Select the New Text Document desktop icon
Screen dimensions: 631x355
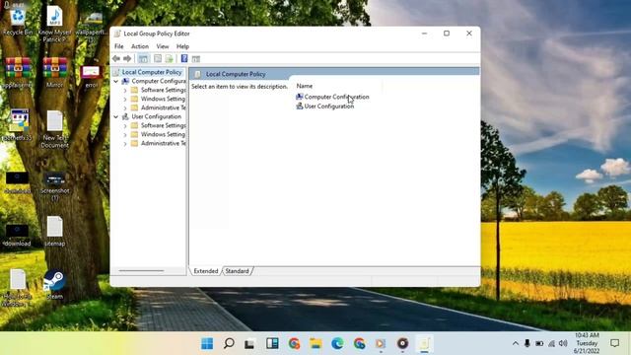[x=55, y=129]
